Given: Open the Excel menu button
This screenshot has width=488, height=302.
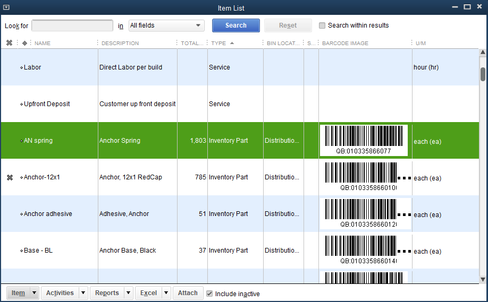Looking at the screenshot, I should (148, 293).
